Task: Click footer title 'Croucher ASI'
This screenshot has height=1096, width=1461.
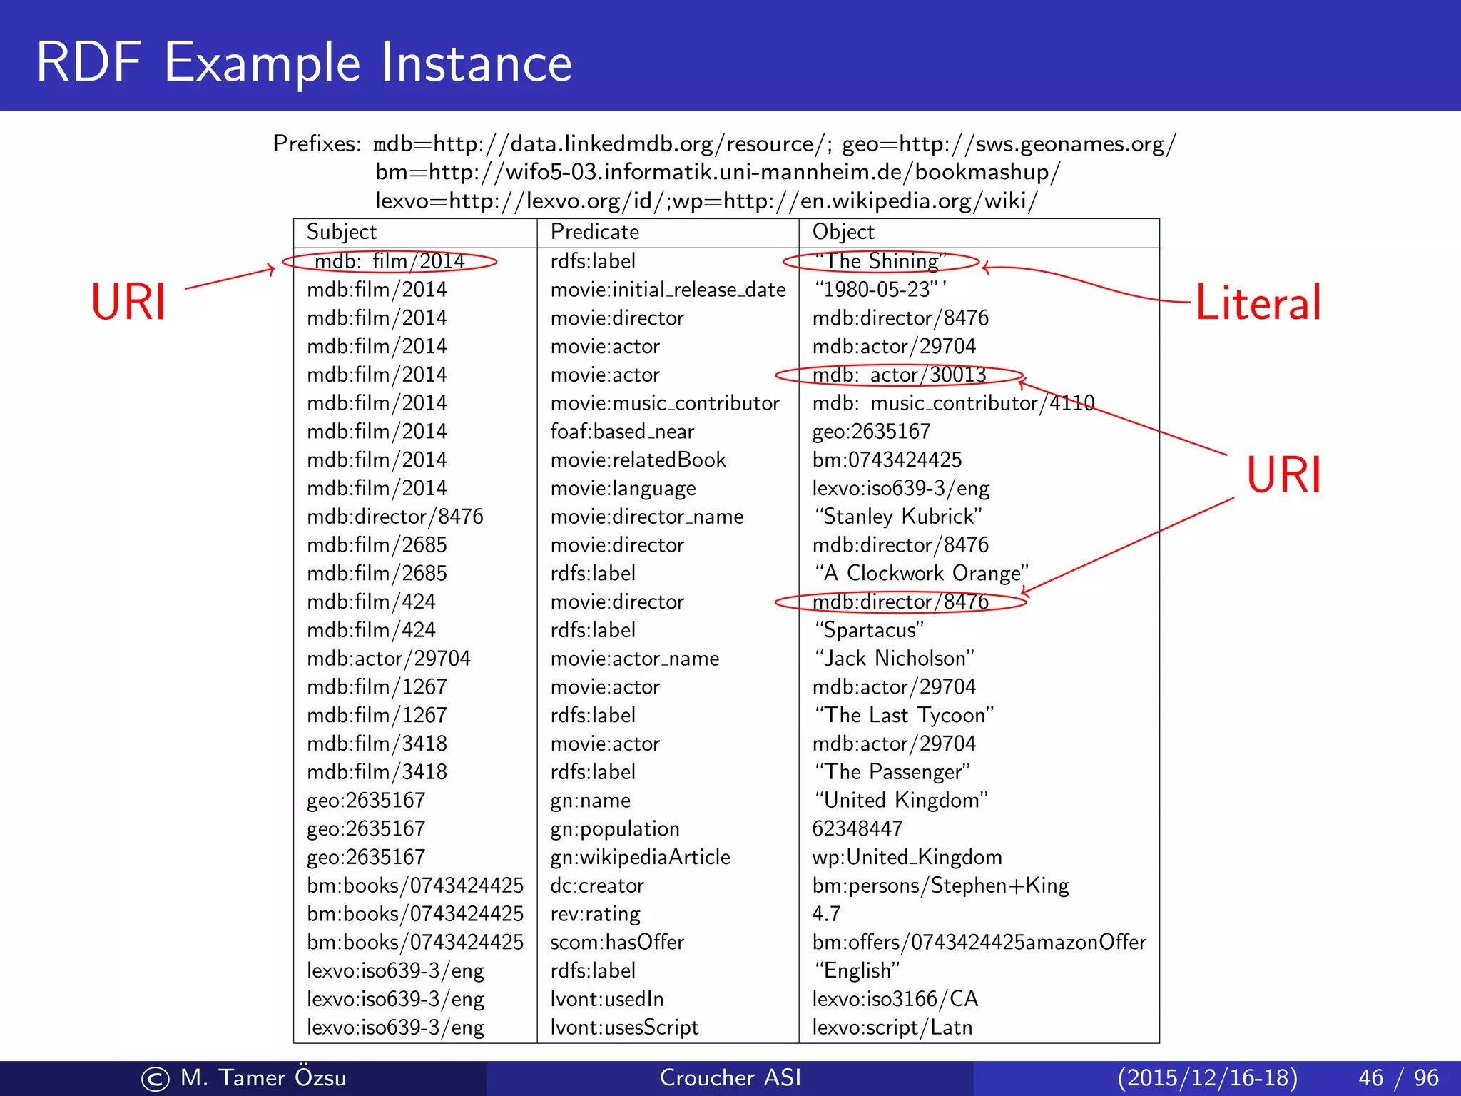Action: coord(730,1078)
